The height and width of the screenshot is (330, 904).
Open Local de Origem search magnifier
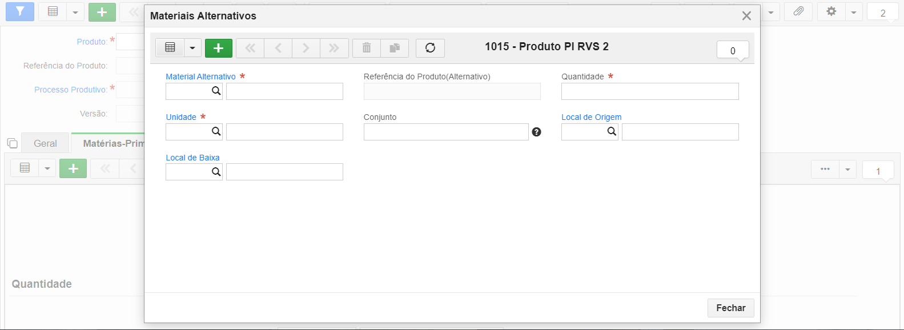coord(612,131)
